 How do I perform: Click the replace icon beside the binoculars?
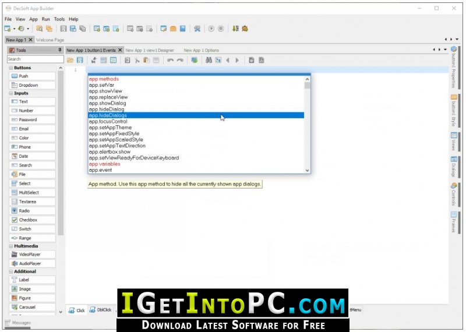coord(218,61)
